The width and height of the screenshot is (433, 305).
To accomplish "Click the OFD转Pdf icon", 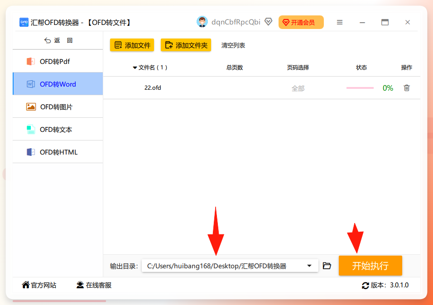I will [x=31, y=61].
